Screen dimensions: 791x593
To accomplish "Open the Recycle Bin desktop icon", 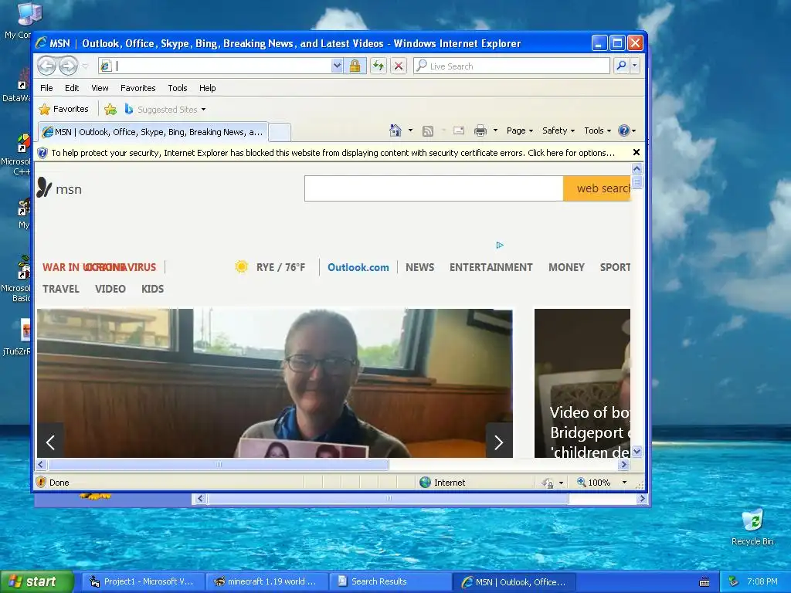I will click(x=752, y=527).
